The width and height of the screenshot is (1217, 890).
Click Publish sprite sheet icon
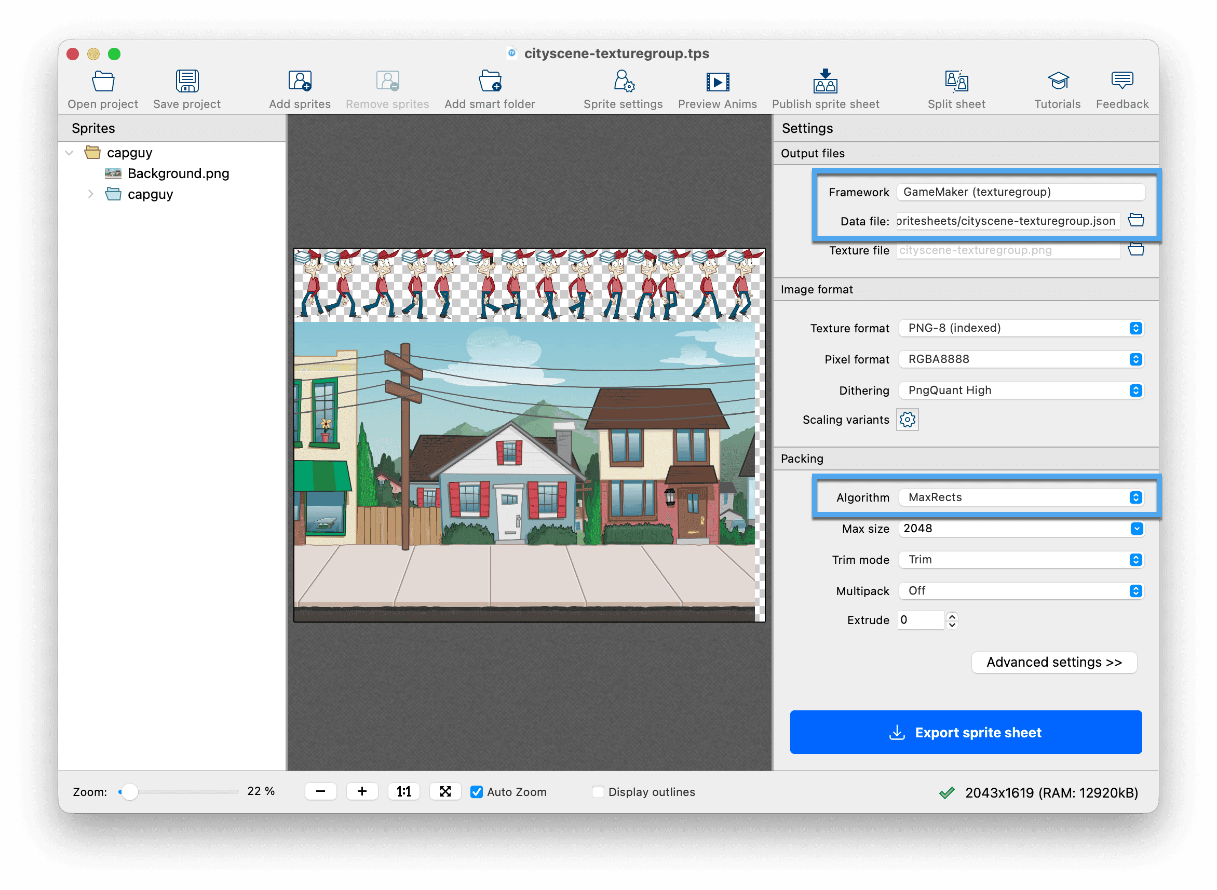[x=825, y=82]
